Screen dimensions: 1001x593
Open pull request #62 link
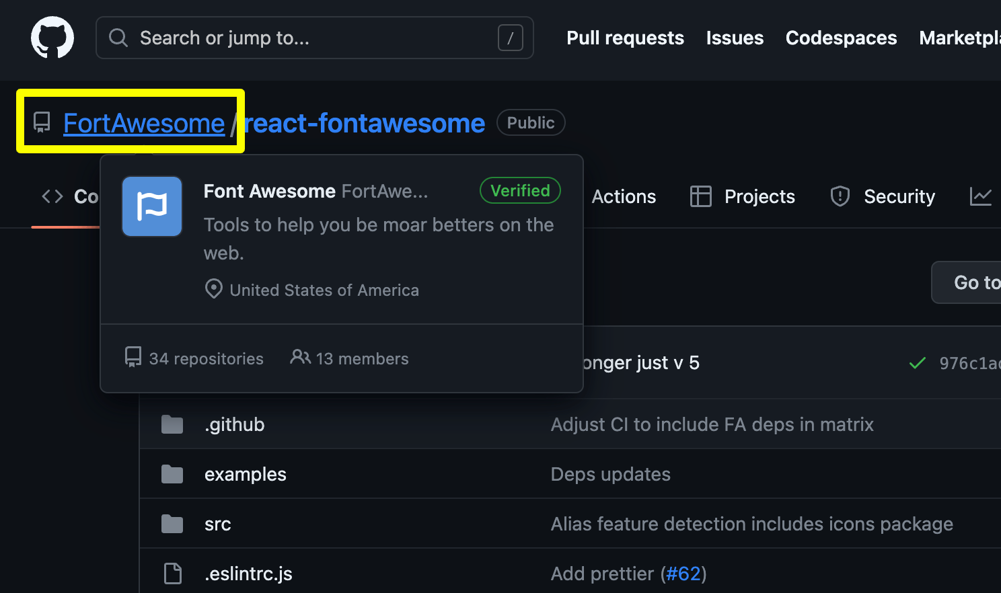point(683,574)
